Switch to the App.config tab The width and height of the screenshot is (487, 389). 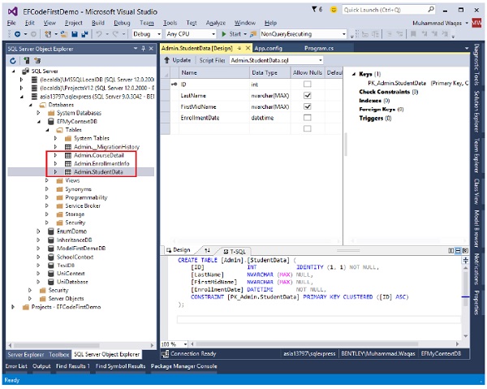click(269, 49)
